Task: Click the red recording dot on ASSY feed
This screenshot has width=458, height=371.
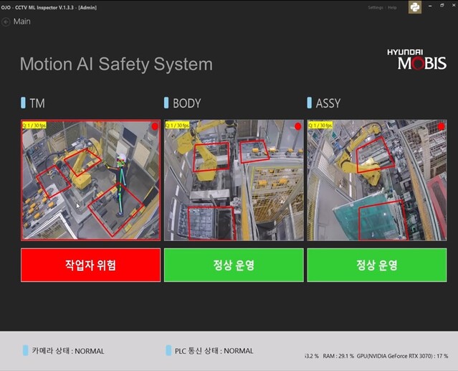Action: (441, 127)
